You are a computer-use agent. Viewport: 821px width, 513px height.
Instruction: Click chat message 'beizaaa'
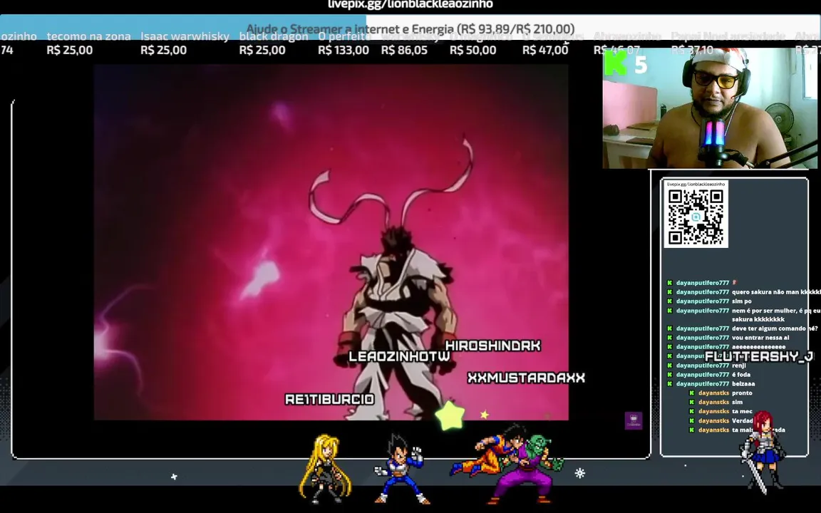pyautogui.click(x=743, y=384)
